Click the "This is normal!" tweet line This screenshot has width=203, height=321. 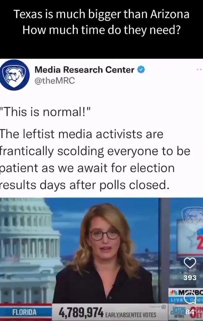[x=45, y=112]
